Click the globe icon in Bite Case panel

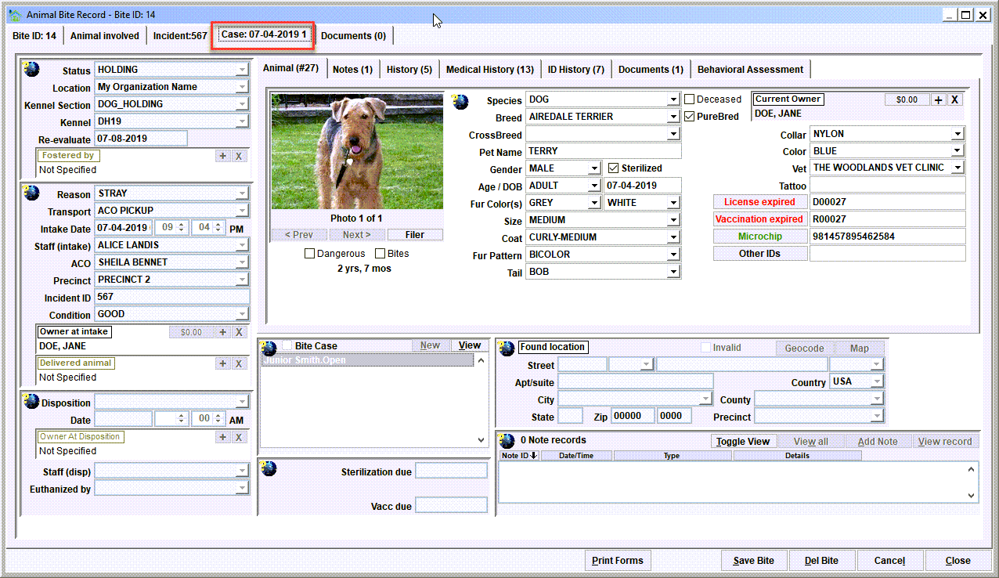(x=269, y=348)
